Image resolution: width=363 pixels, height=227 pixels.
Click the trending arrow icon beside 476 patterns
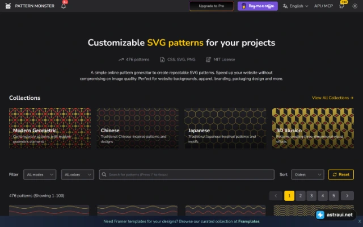click(x=121, y=60)
